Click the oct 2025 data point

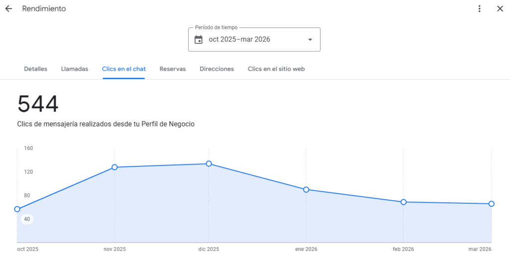pos(17,209)
